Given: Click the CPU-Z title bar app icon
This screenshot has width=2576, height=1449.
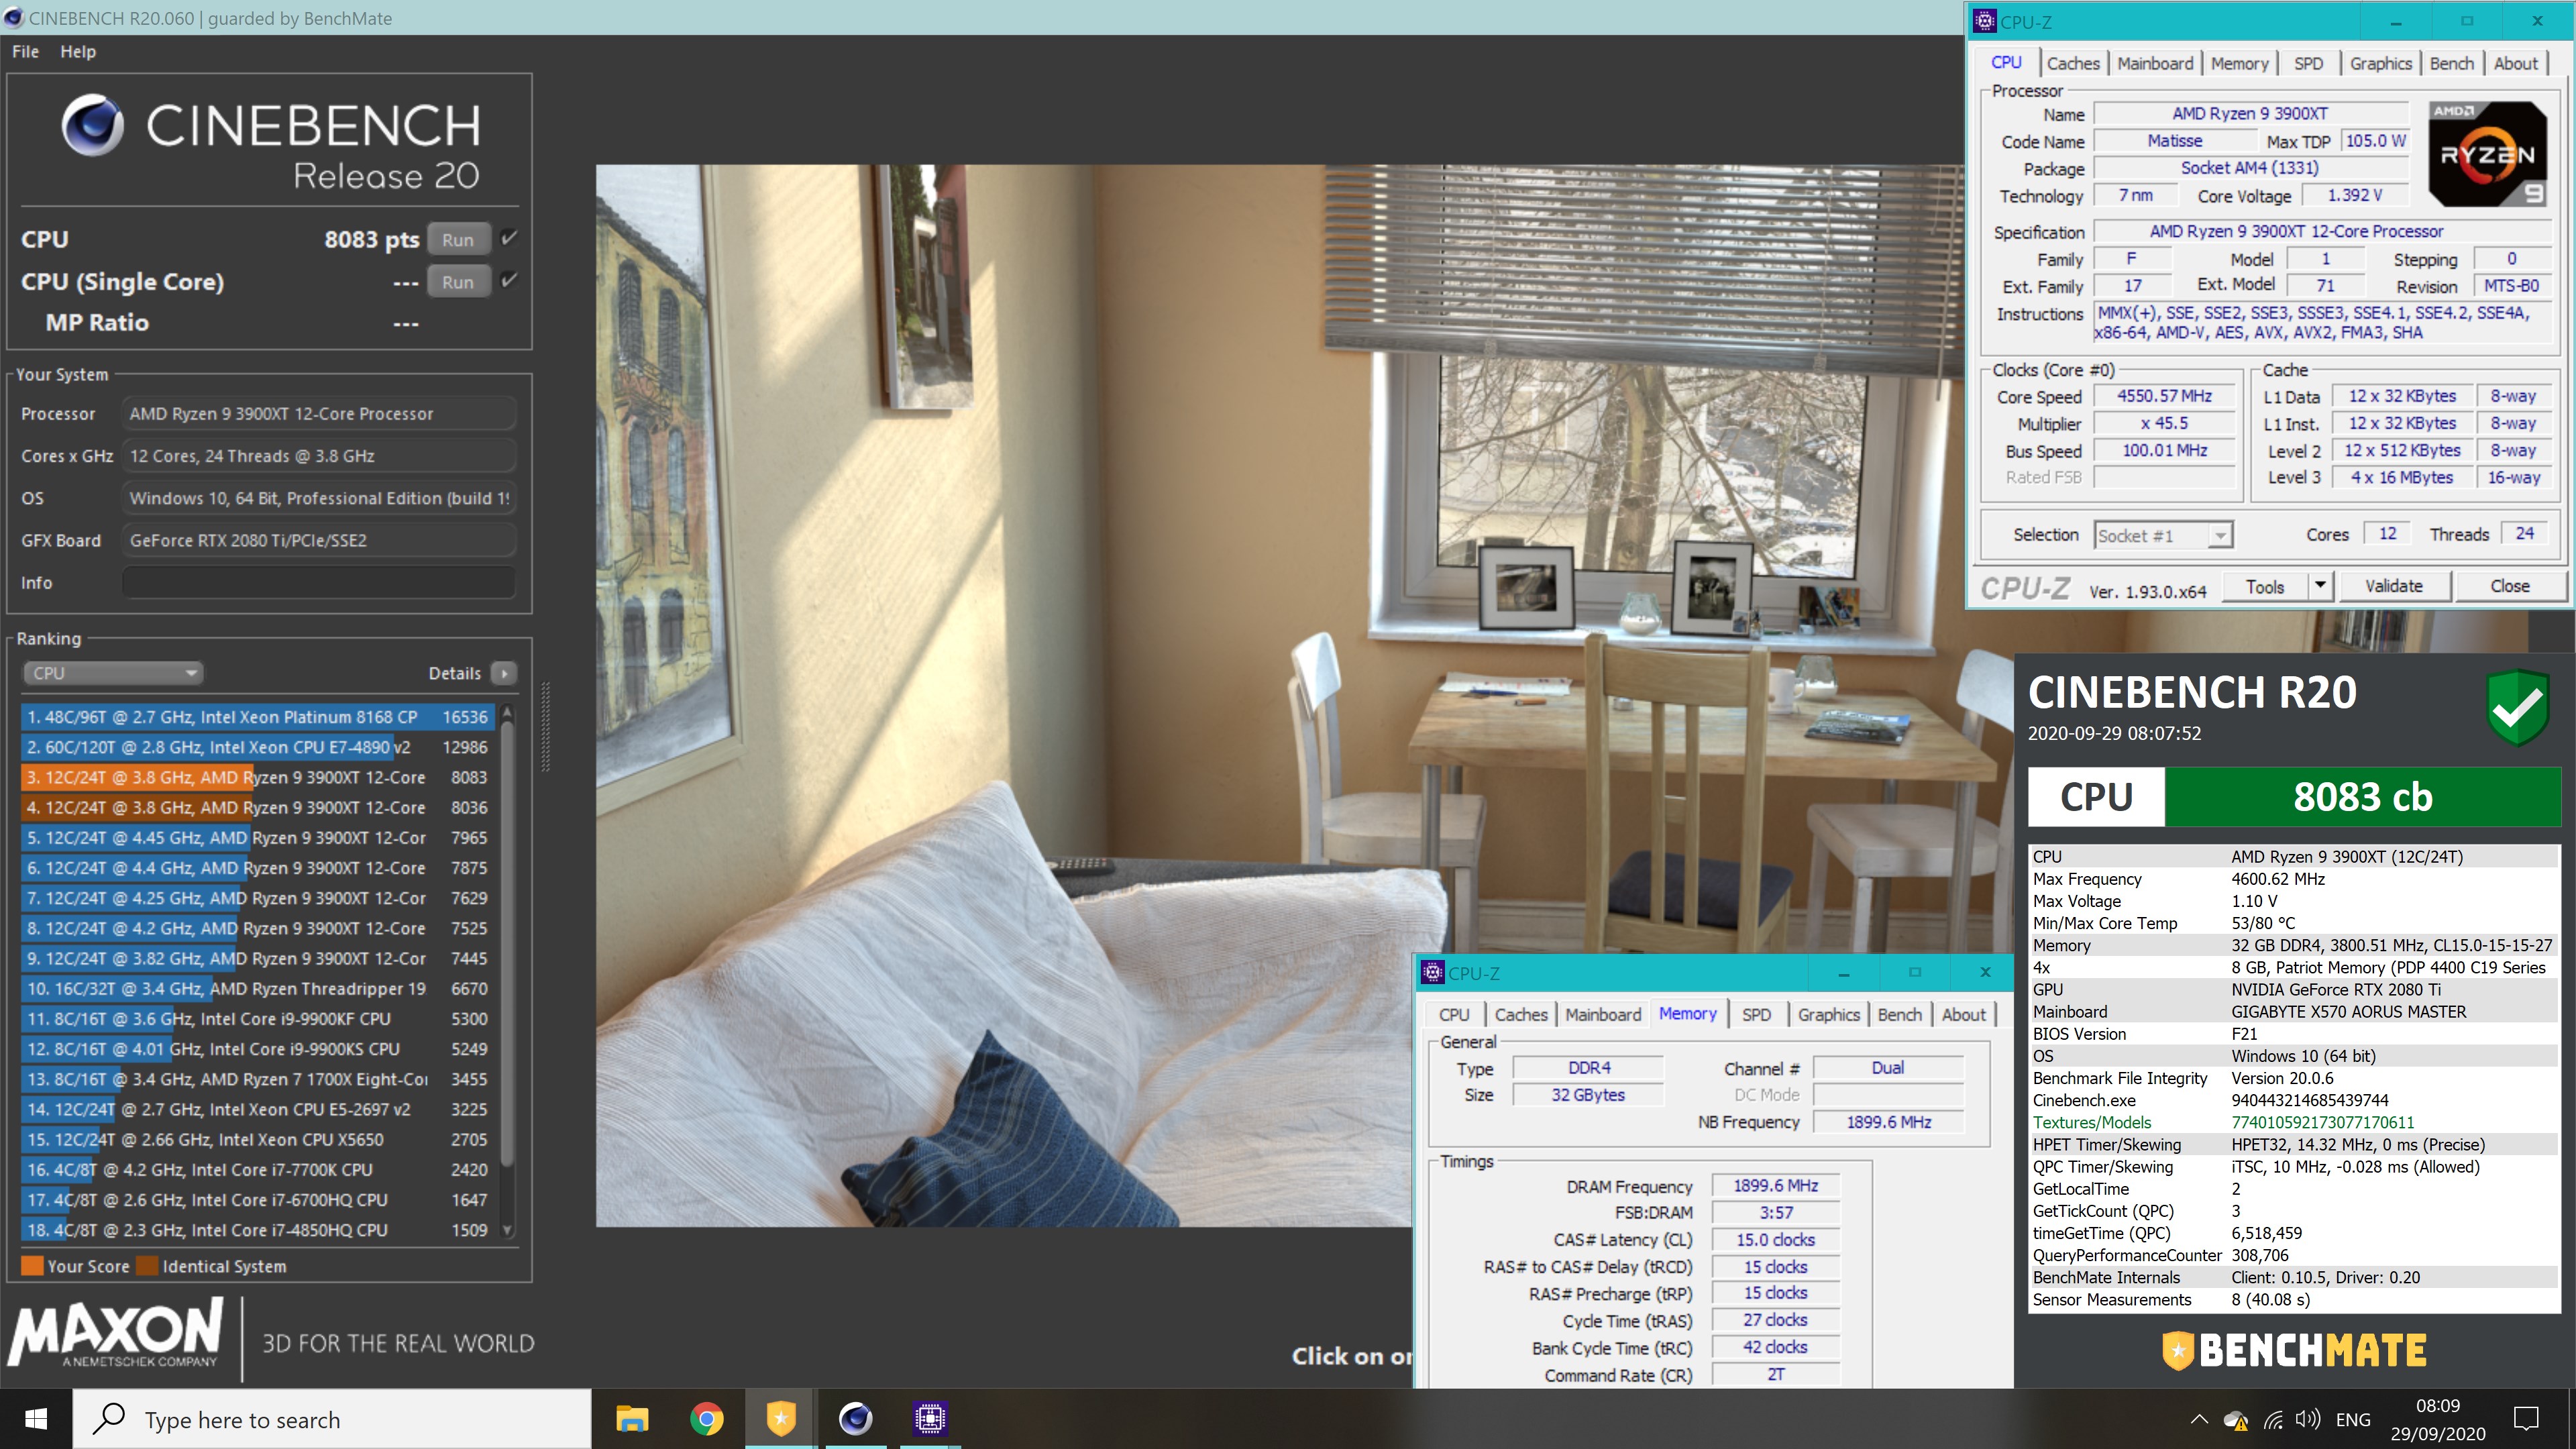Looking at the screenshot, I should point(1984,21).
